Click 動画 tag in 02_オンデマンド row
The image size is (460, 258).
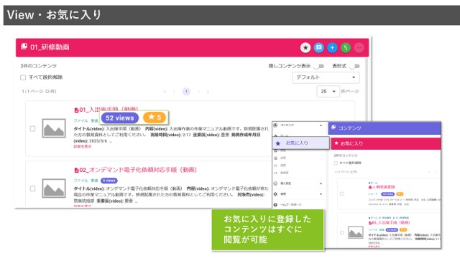tap(94, 181)
